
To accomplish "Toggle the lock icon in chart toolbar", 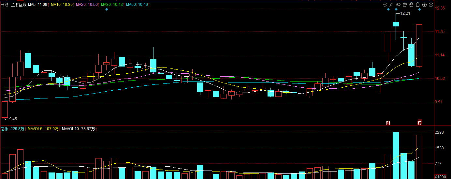I will (x=418, y=5).
